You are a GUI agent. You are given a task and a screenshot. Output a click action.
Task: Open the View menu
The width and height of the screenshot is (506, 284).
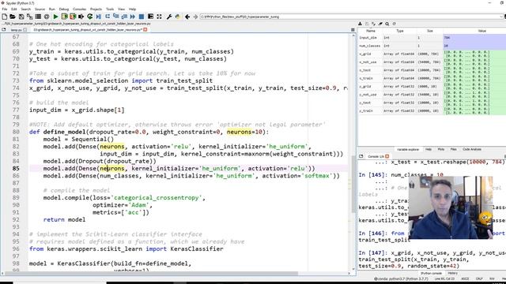pos(121,9)
